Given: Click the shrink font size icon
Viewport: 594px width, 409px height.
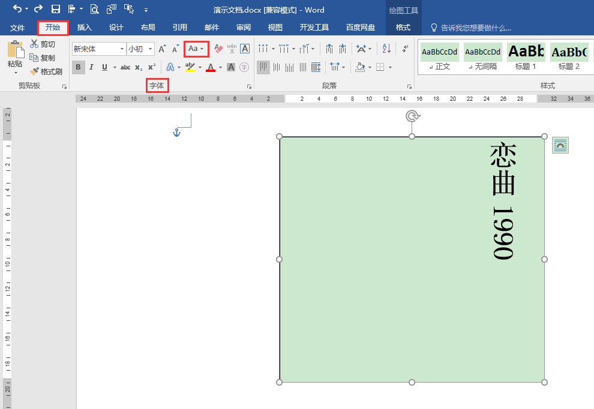Looking at the screenshot, I should 175,49.
